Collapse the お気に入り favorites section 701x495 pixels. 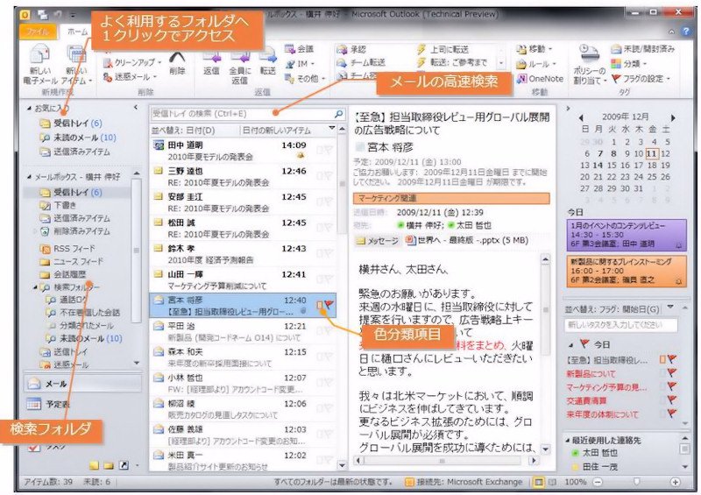[29, 109]
